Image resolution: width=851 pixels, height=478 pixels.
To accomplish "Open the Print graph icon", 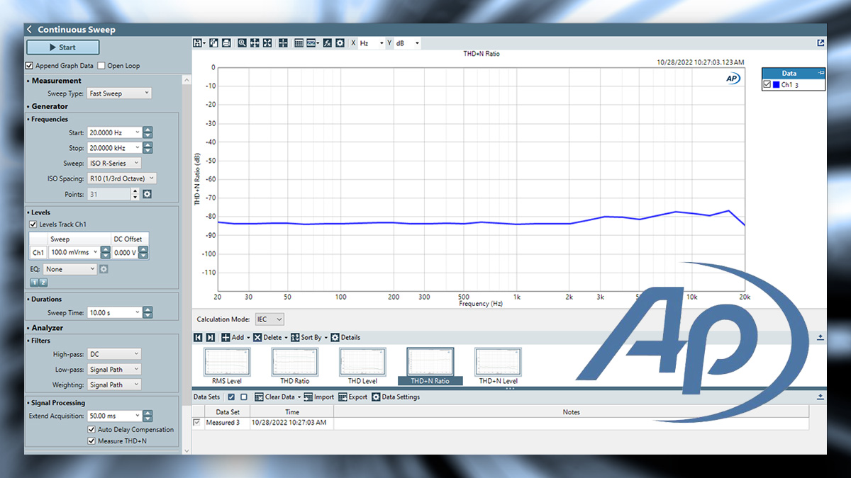I will tap(228, 42).
